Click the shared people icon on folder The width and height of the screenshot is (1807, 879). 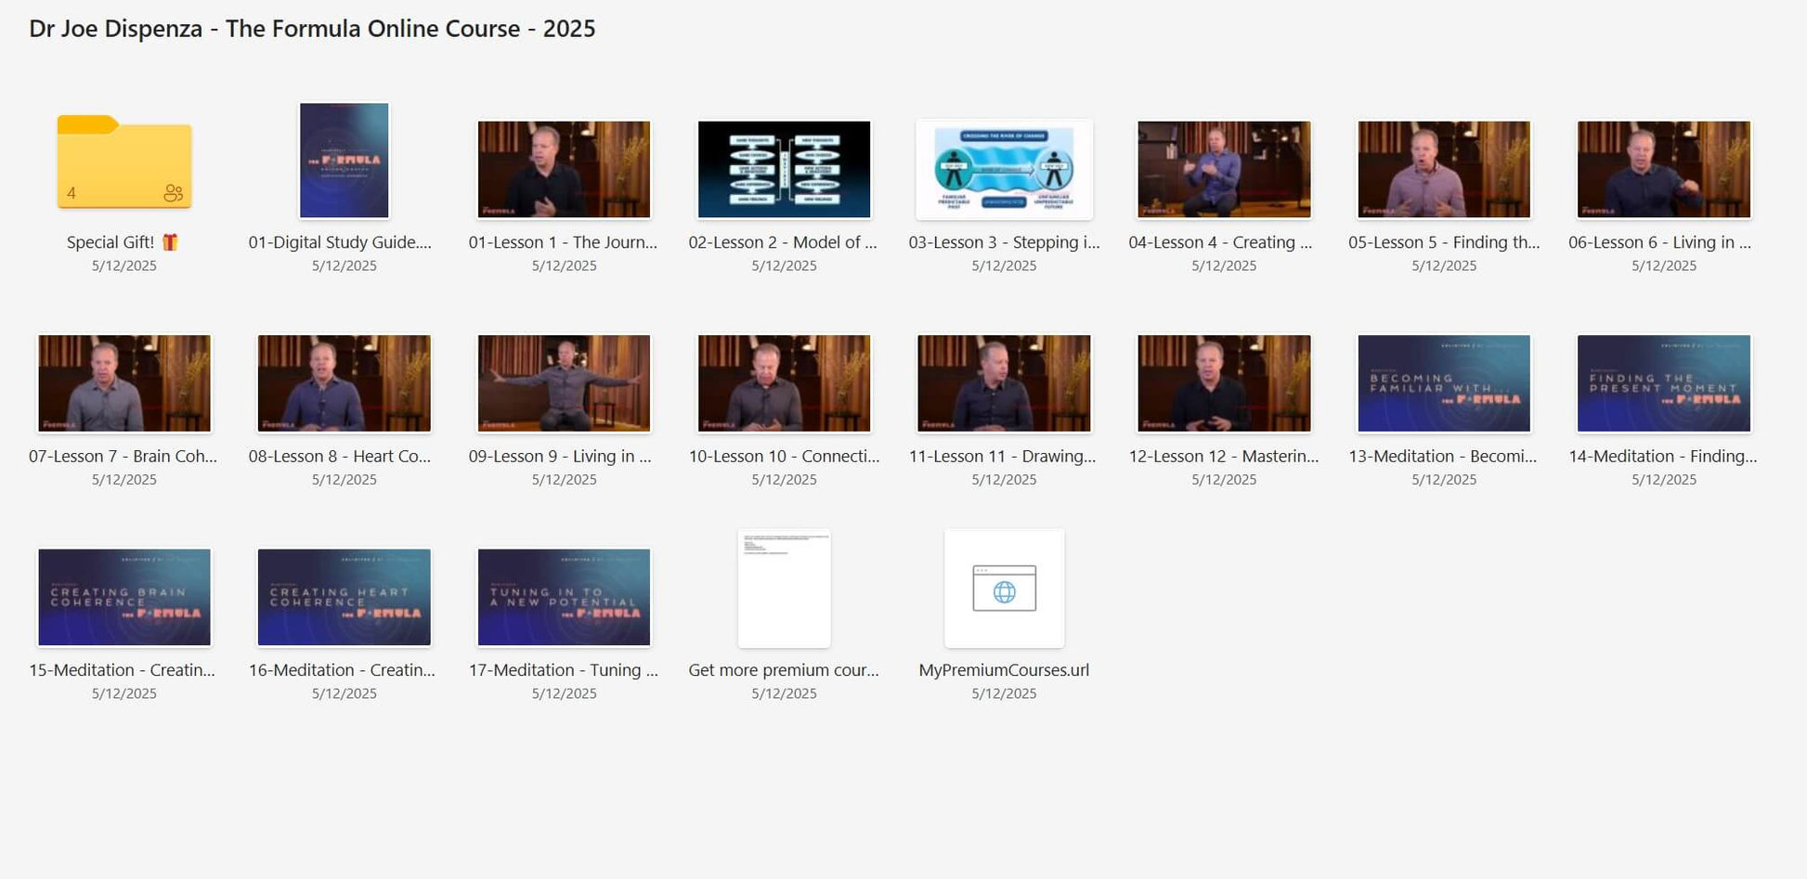173,193
